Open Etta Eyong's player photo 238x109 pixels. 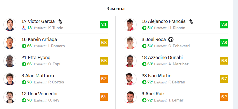click(x=10, y=61)
